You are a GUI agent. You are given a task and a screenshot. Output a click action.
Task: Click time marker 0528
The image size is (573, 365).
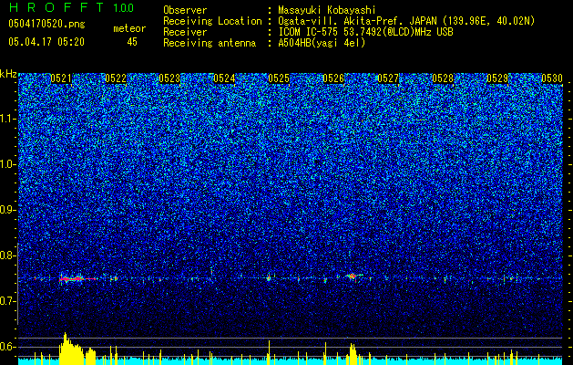[443, 78]
